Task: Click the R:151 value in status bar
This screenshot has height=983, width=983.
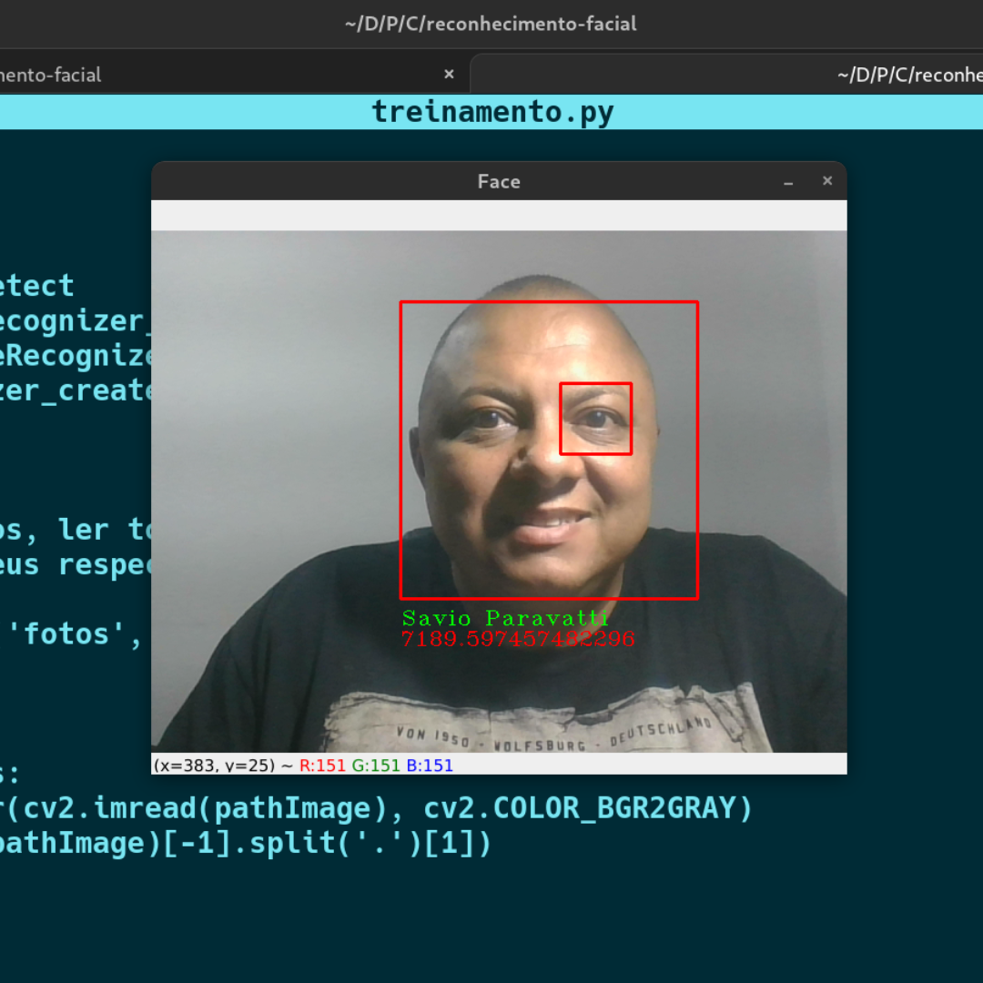Action: 322,765
